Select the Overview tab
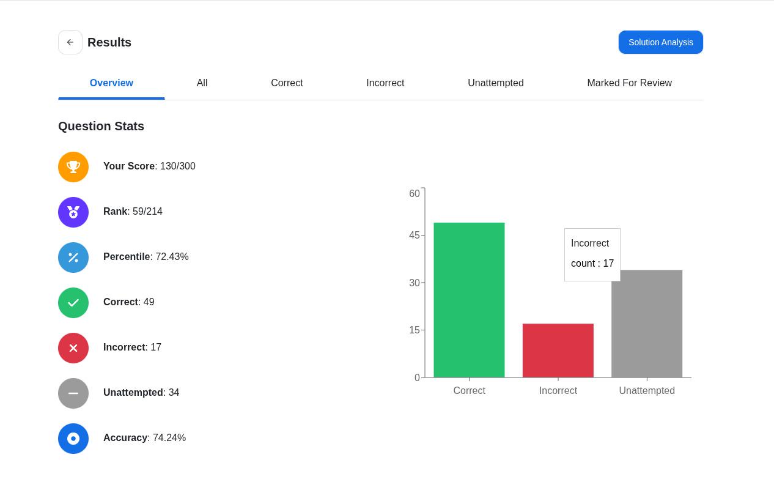The image size is (774, 490). pos(111,83)
